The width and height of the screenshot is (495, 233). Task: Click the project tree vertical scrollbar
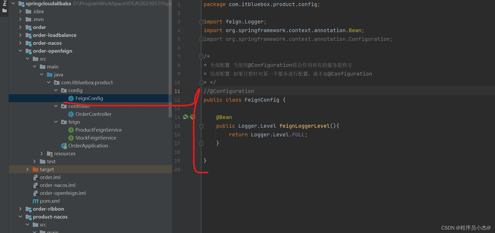[x=170, y=58]
